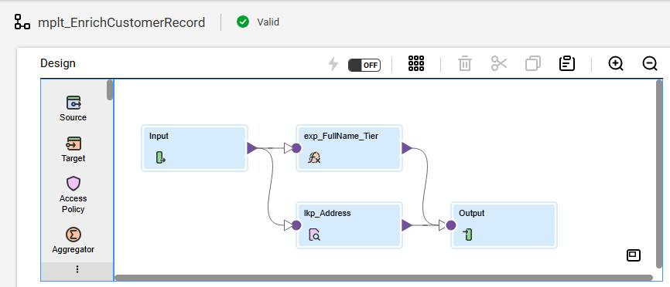
Task: Click the mapplet hierarchy icon beside title
Action: coord(22,22)
